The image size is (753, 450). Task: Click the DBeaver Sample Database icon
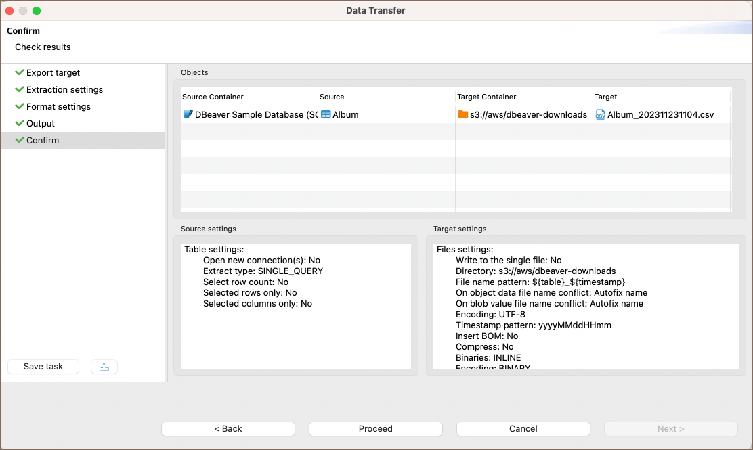[x=188, y=114]
